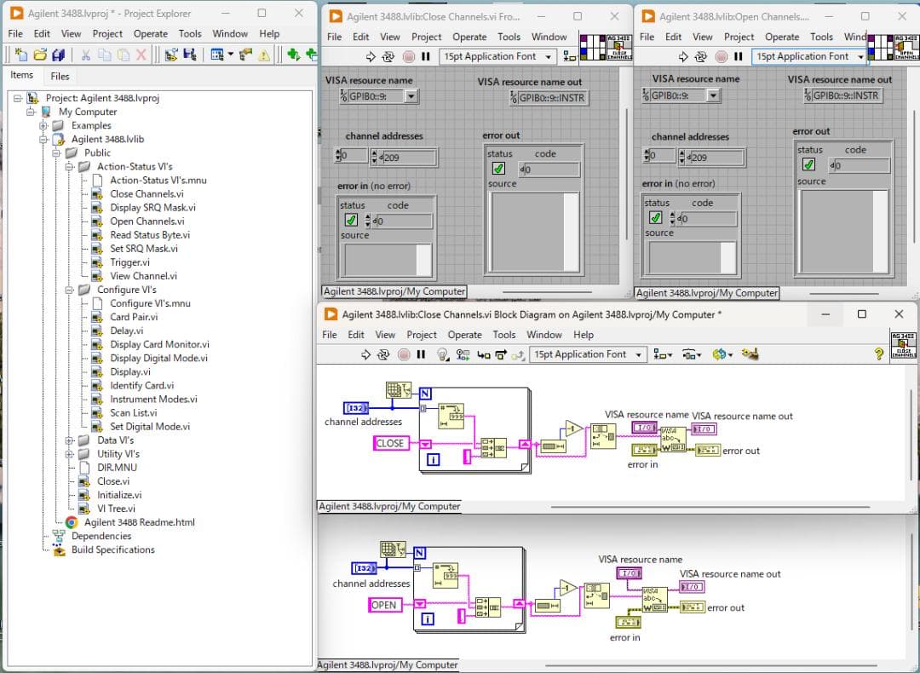Select Agilent 3488 Readme.html in tree
920x673 pixels.
click(139, 522)
